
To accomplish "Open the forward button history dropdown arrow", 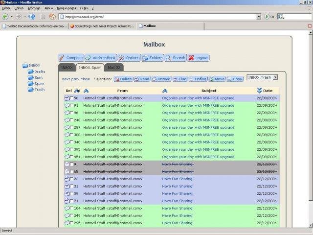I will tap(25, 17).
